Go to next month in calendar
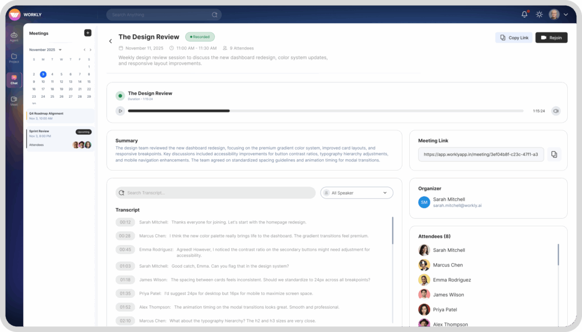582x332 pixels. (90, 49)
